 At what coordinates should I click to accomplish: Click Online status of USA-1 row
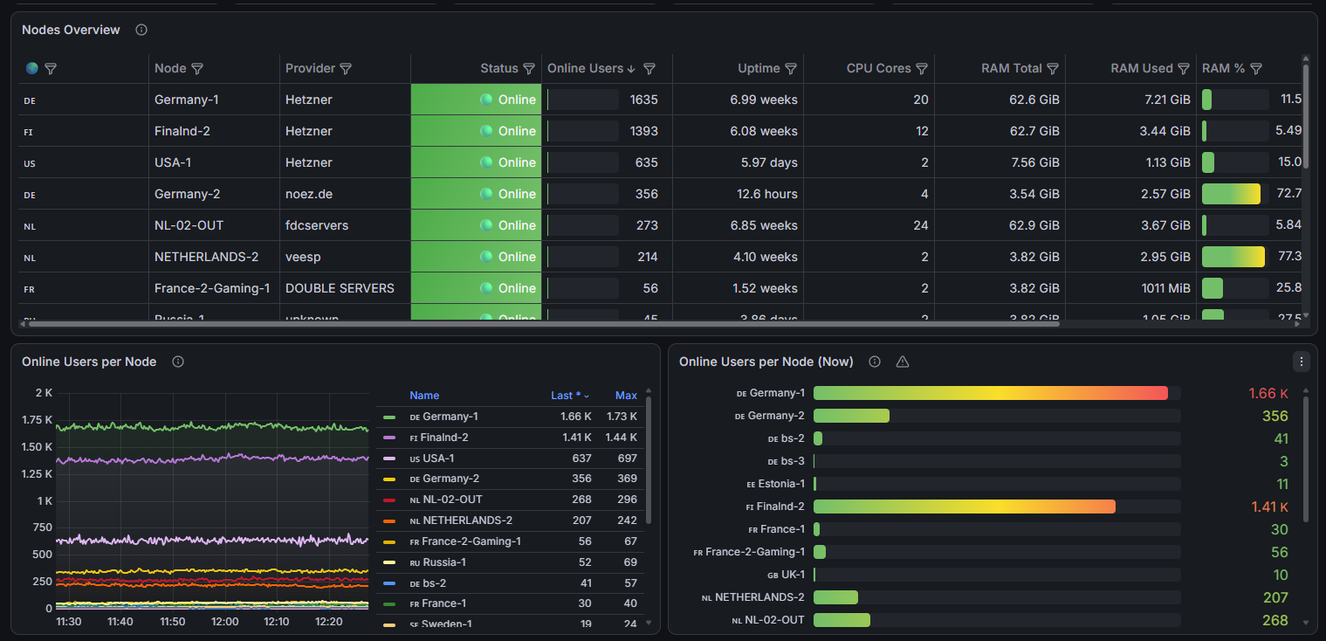pos(477,162)
